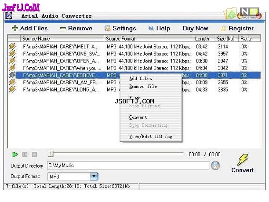Click the Add Files toolbar label
269x202 pixels.
[x=34, y=28]
